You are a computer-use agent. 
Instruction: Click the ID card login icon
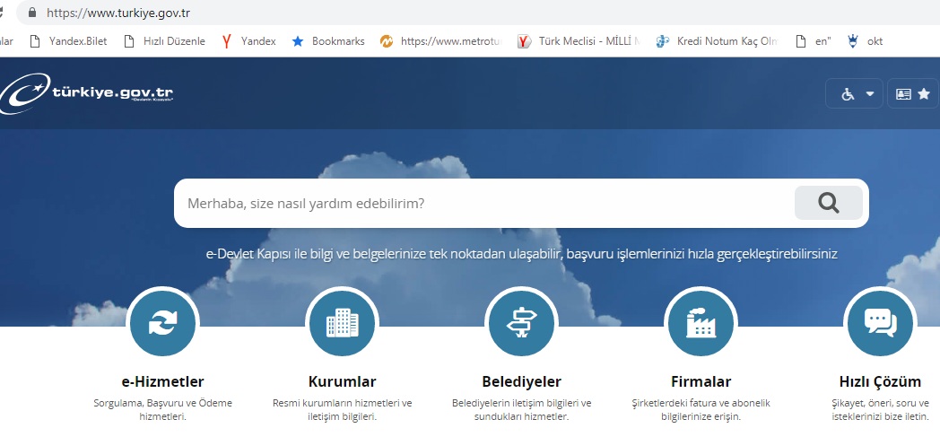pyautogui.click(x=902, y=93)
